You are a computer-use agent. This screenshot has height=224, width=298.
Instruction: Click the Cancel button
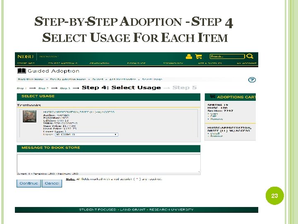point(52,183)
